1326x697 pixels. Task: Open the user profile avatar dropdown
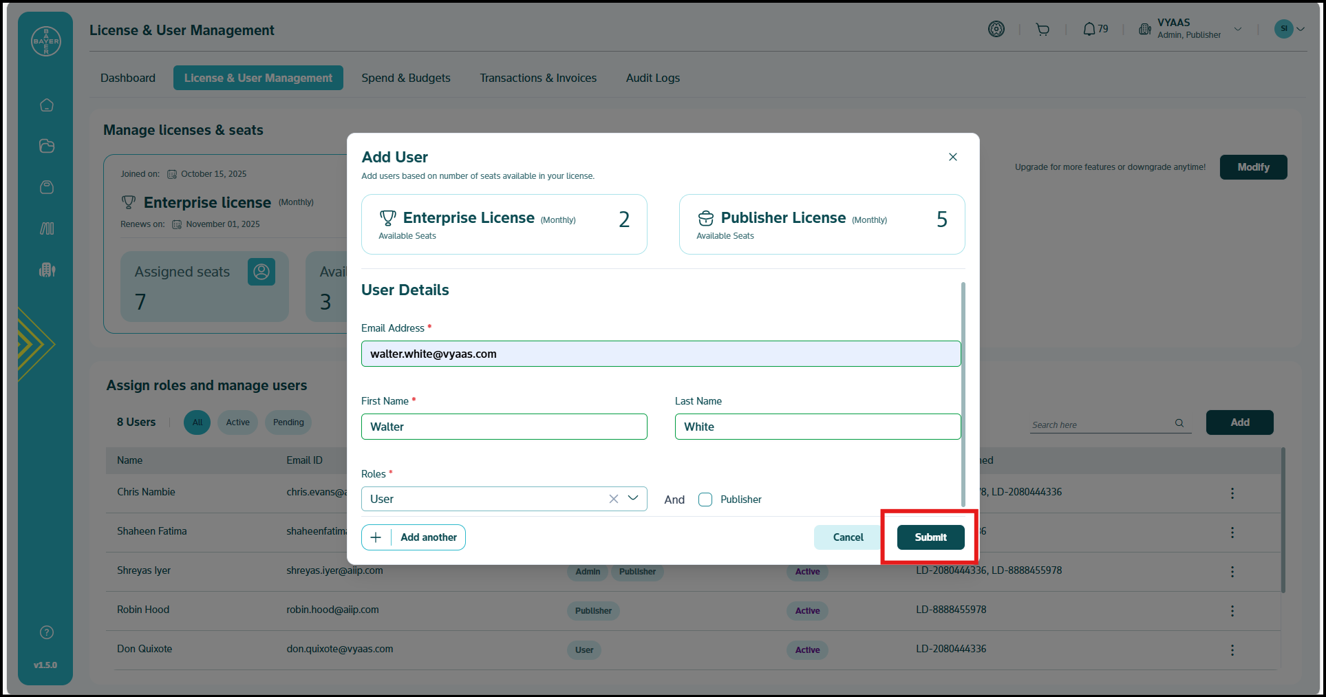coord(1289,29)
